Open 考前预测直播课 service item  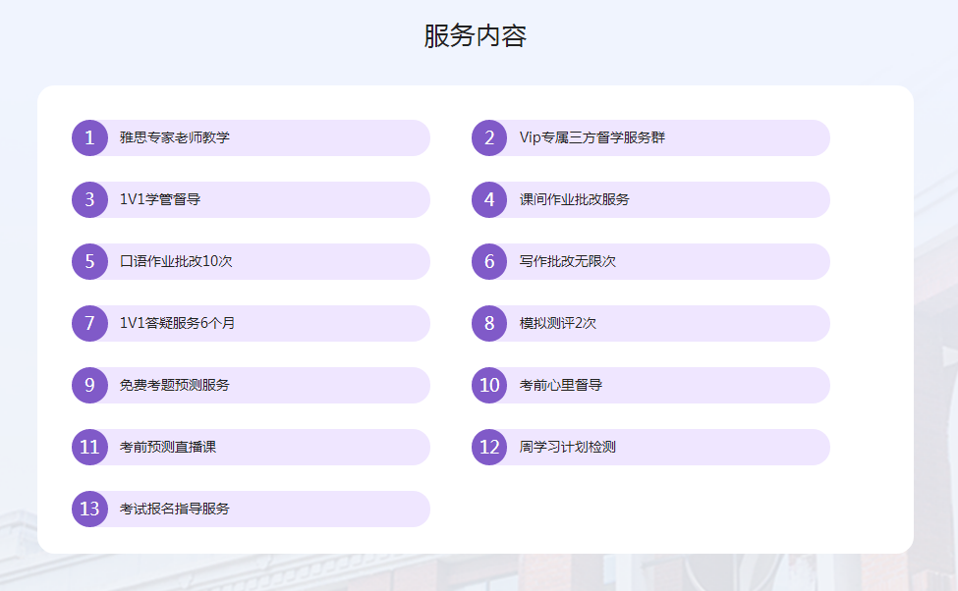click(x=168, y=447)
